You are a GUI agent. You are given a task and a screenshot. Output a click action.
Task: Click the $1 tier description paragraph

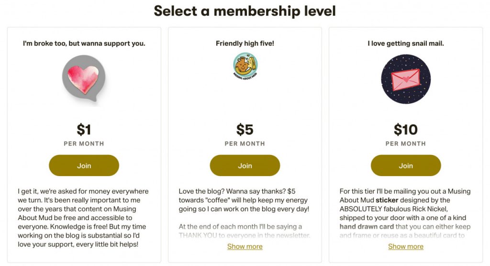click(x=84, y=218)
